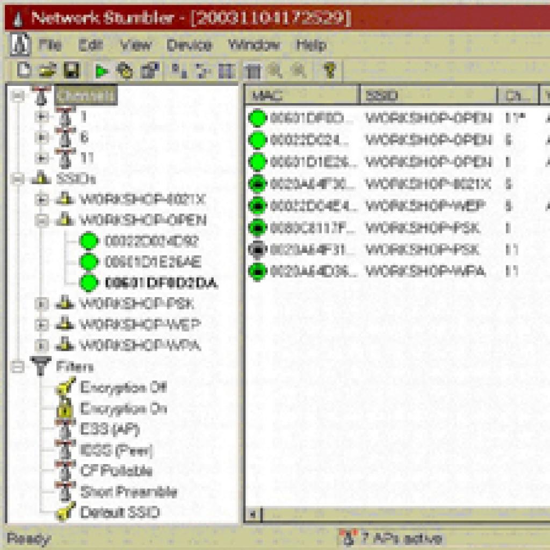
Task: Open the Window menu
Action: (x=254, y=45)
